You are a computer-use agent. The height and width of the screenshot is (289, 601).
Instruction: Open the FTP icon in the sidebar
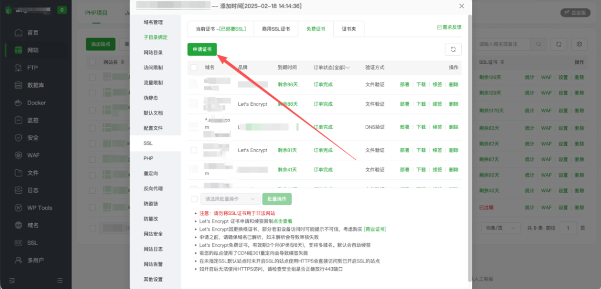18,68
